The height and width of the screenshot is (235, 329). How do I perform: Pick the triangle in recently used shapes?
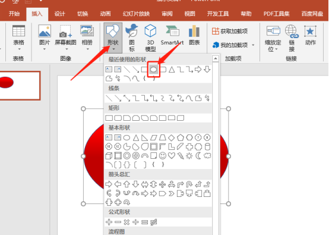[x=172, y=70]
